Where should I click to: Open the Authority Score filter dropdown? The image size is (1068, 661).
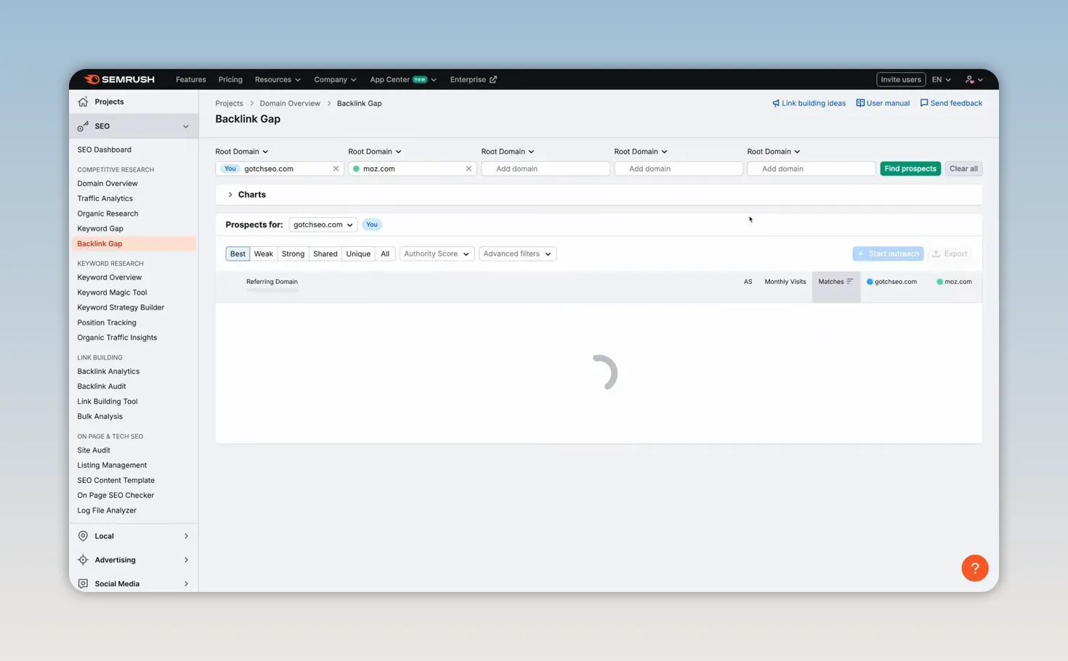pos(437,254)
